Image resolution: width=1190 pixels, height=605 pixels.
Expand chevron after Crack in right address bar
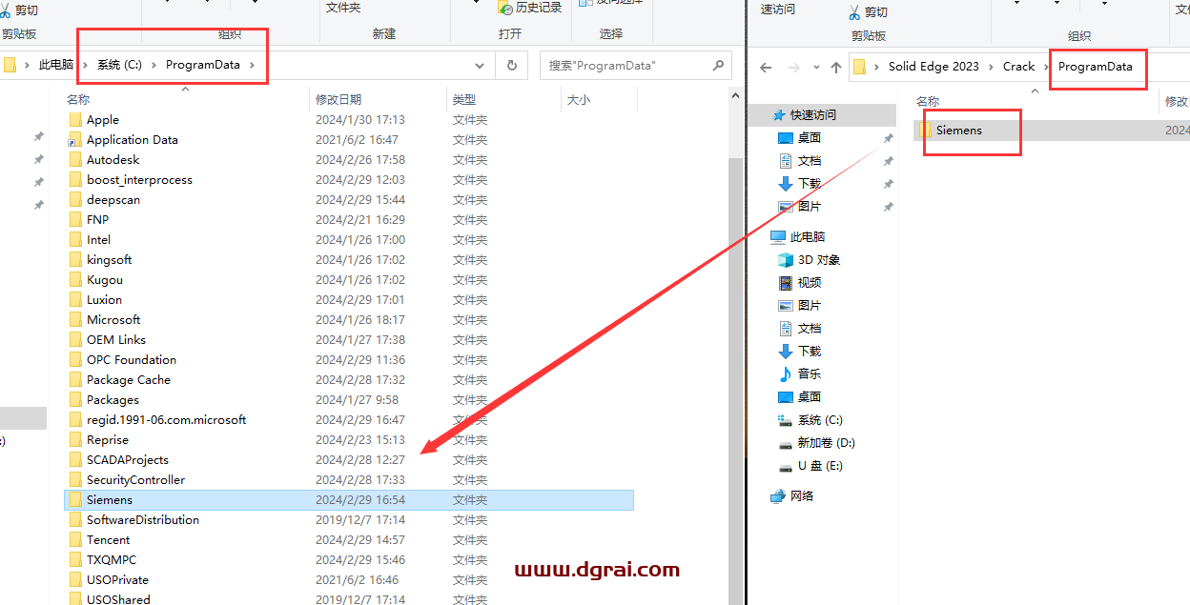click(x=1047, y=67)
